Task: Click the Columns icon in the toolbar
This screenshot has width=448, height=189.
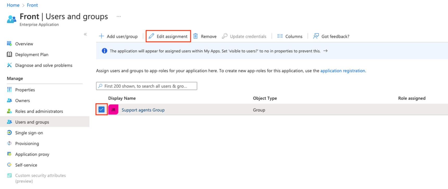Action: [x=280, y=36]
